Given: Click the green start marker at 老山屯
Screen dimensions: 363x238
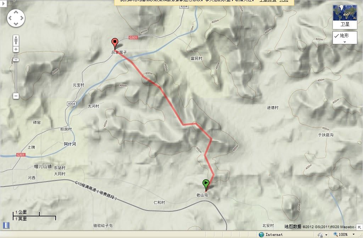Looking at the screenshot, I should (206, 185).
